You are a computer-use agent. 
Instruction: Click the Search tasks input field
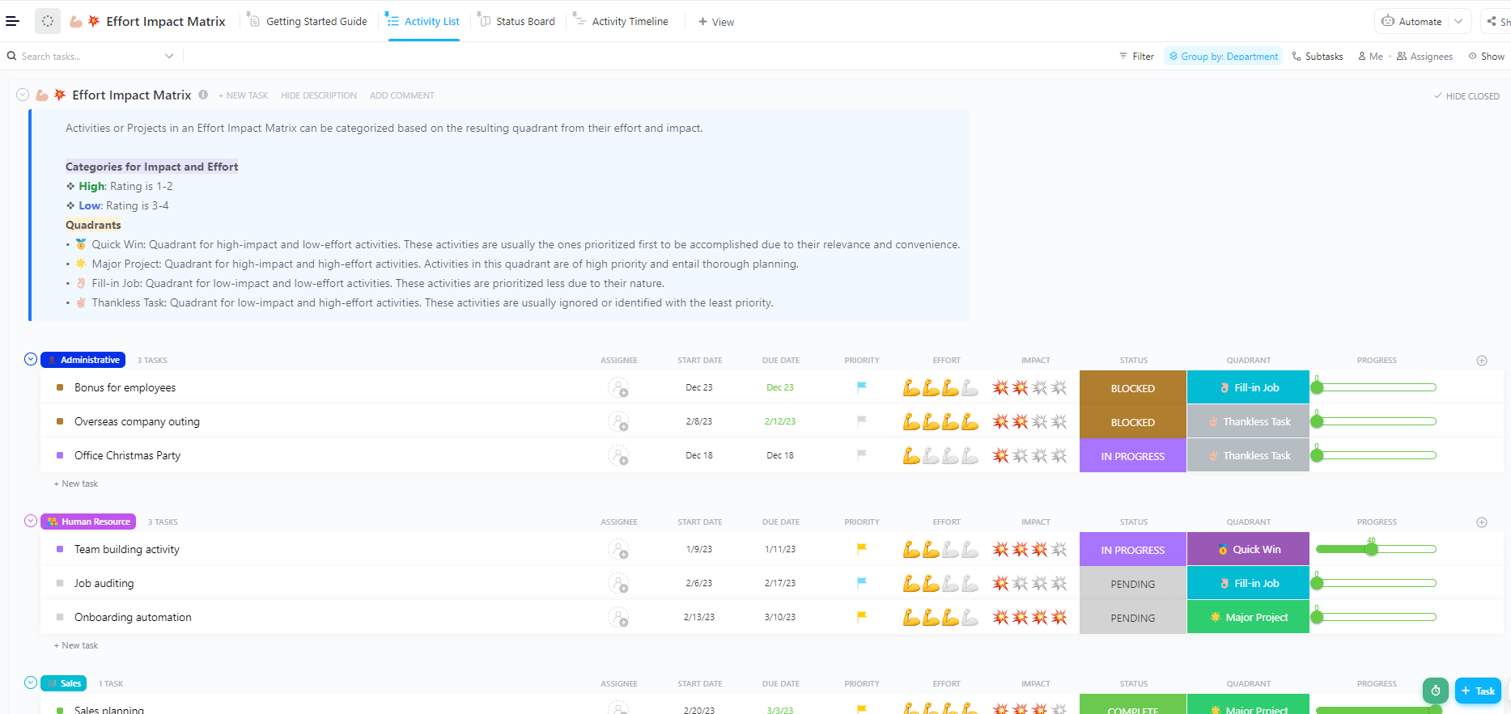click(x=81, y=57)
